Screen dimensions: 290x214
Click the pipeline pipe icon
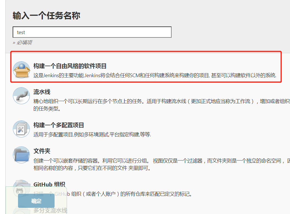[x=21, y=96]
